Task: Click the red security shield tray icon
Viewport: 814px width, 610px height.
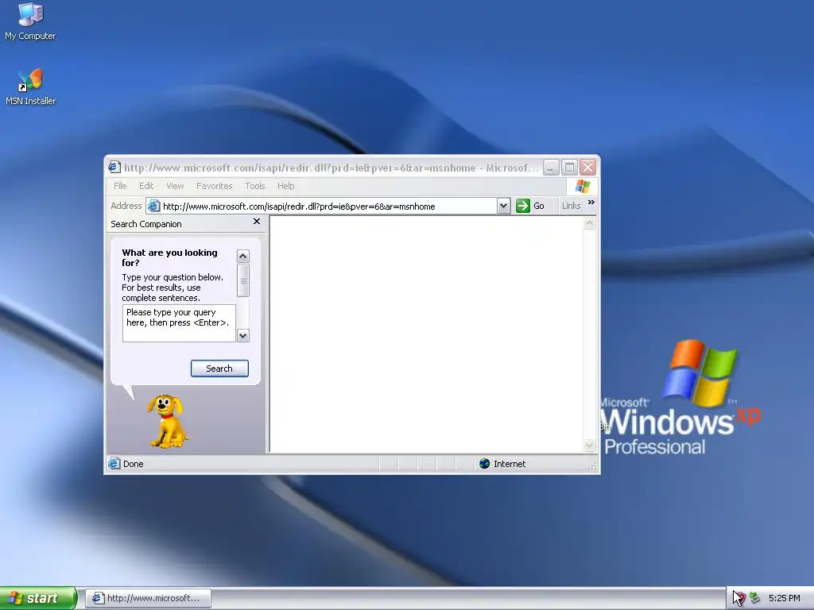Action: click(740, 598)
